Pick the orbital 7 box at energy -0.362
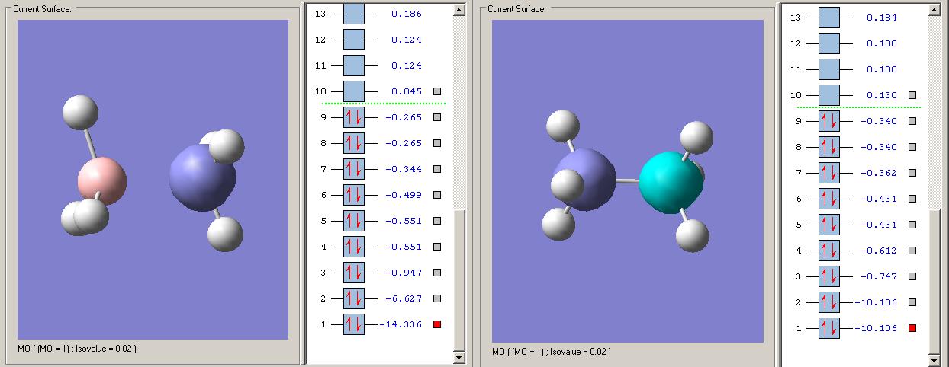Screen dimensions: 949x367 click(x=828, y=173)
